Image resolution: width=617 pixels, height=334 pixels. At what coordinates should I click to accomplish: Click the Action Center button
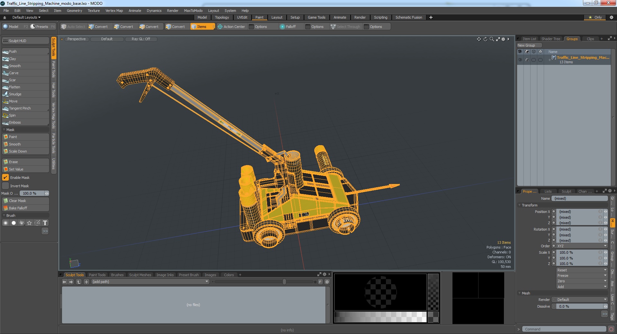pyautogui.click(x=231, y=27)
